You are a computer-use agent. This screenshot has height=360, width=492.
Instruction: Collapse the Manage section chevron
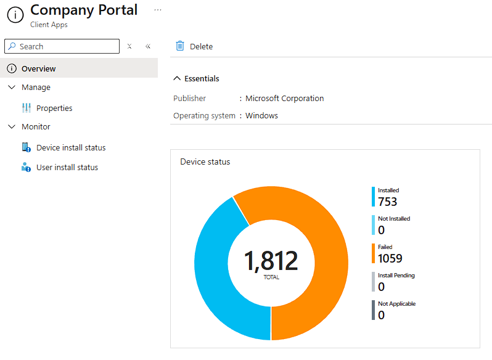[x=12, y=87]
